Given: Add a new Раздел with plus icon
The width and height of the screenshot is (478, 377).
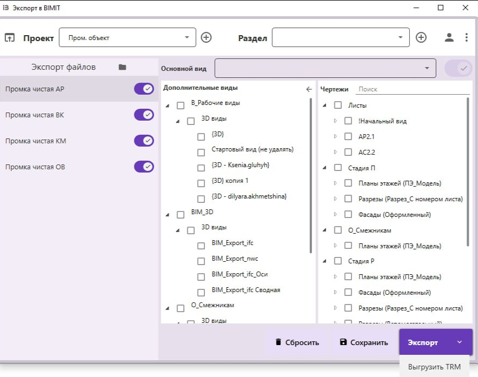Looking at the screenshot, I should [421, 37].
